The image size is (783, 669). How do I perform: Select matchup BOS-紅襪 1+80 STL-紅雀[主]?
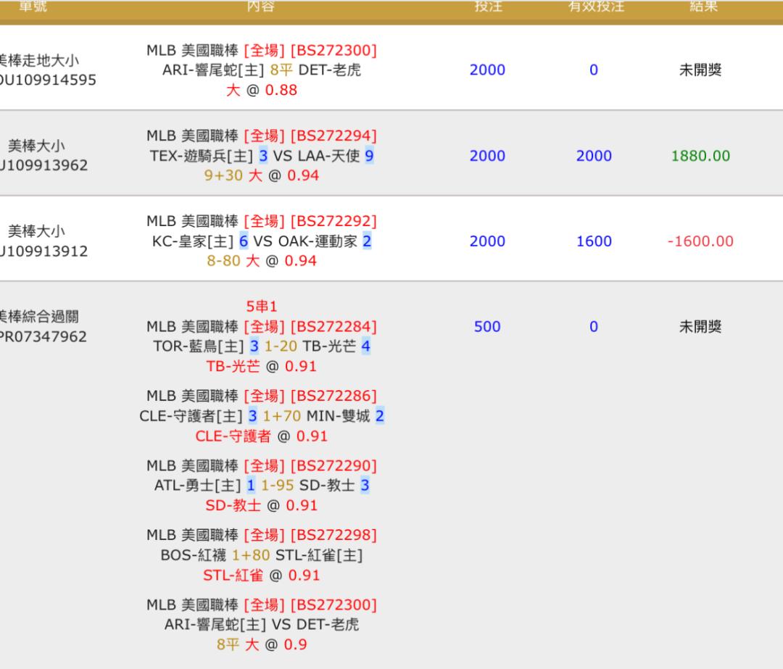click(x=262, y=555)
